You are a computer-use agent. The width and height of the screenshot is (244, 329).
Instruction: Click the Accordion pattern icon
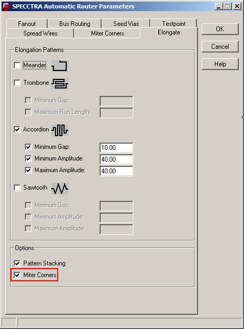pyautogui.click(x=60, y=130)
